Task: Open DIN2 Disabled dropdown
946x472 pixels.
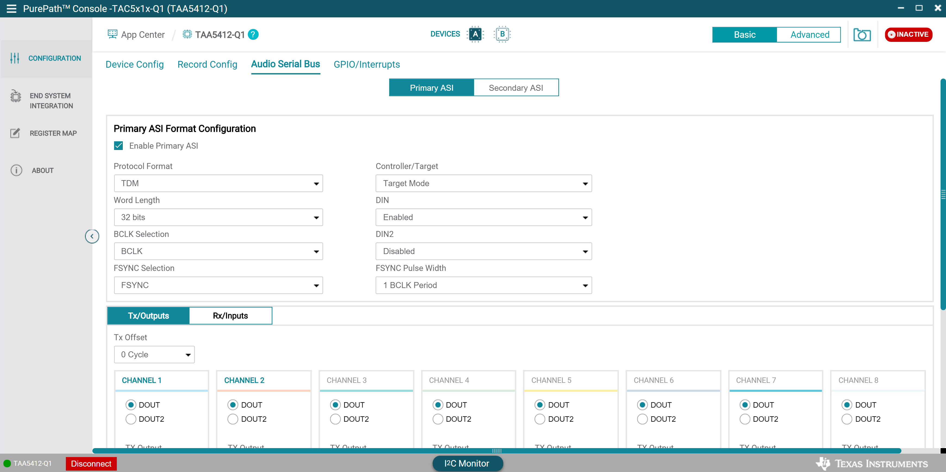Action: click(x=484, y=251)
